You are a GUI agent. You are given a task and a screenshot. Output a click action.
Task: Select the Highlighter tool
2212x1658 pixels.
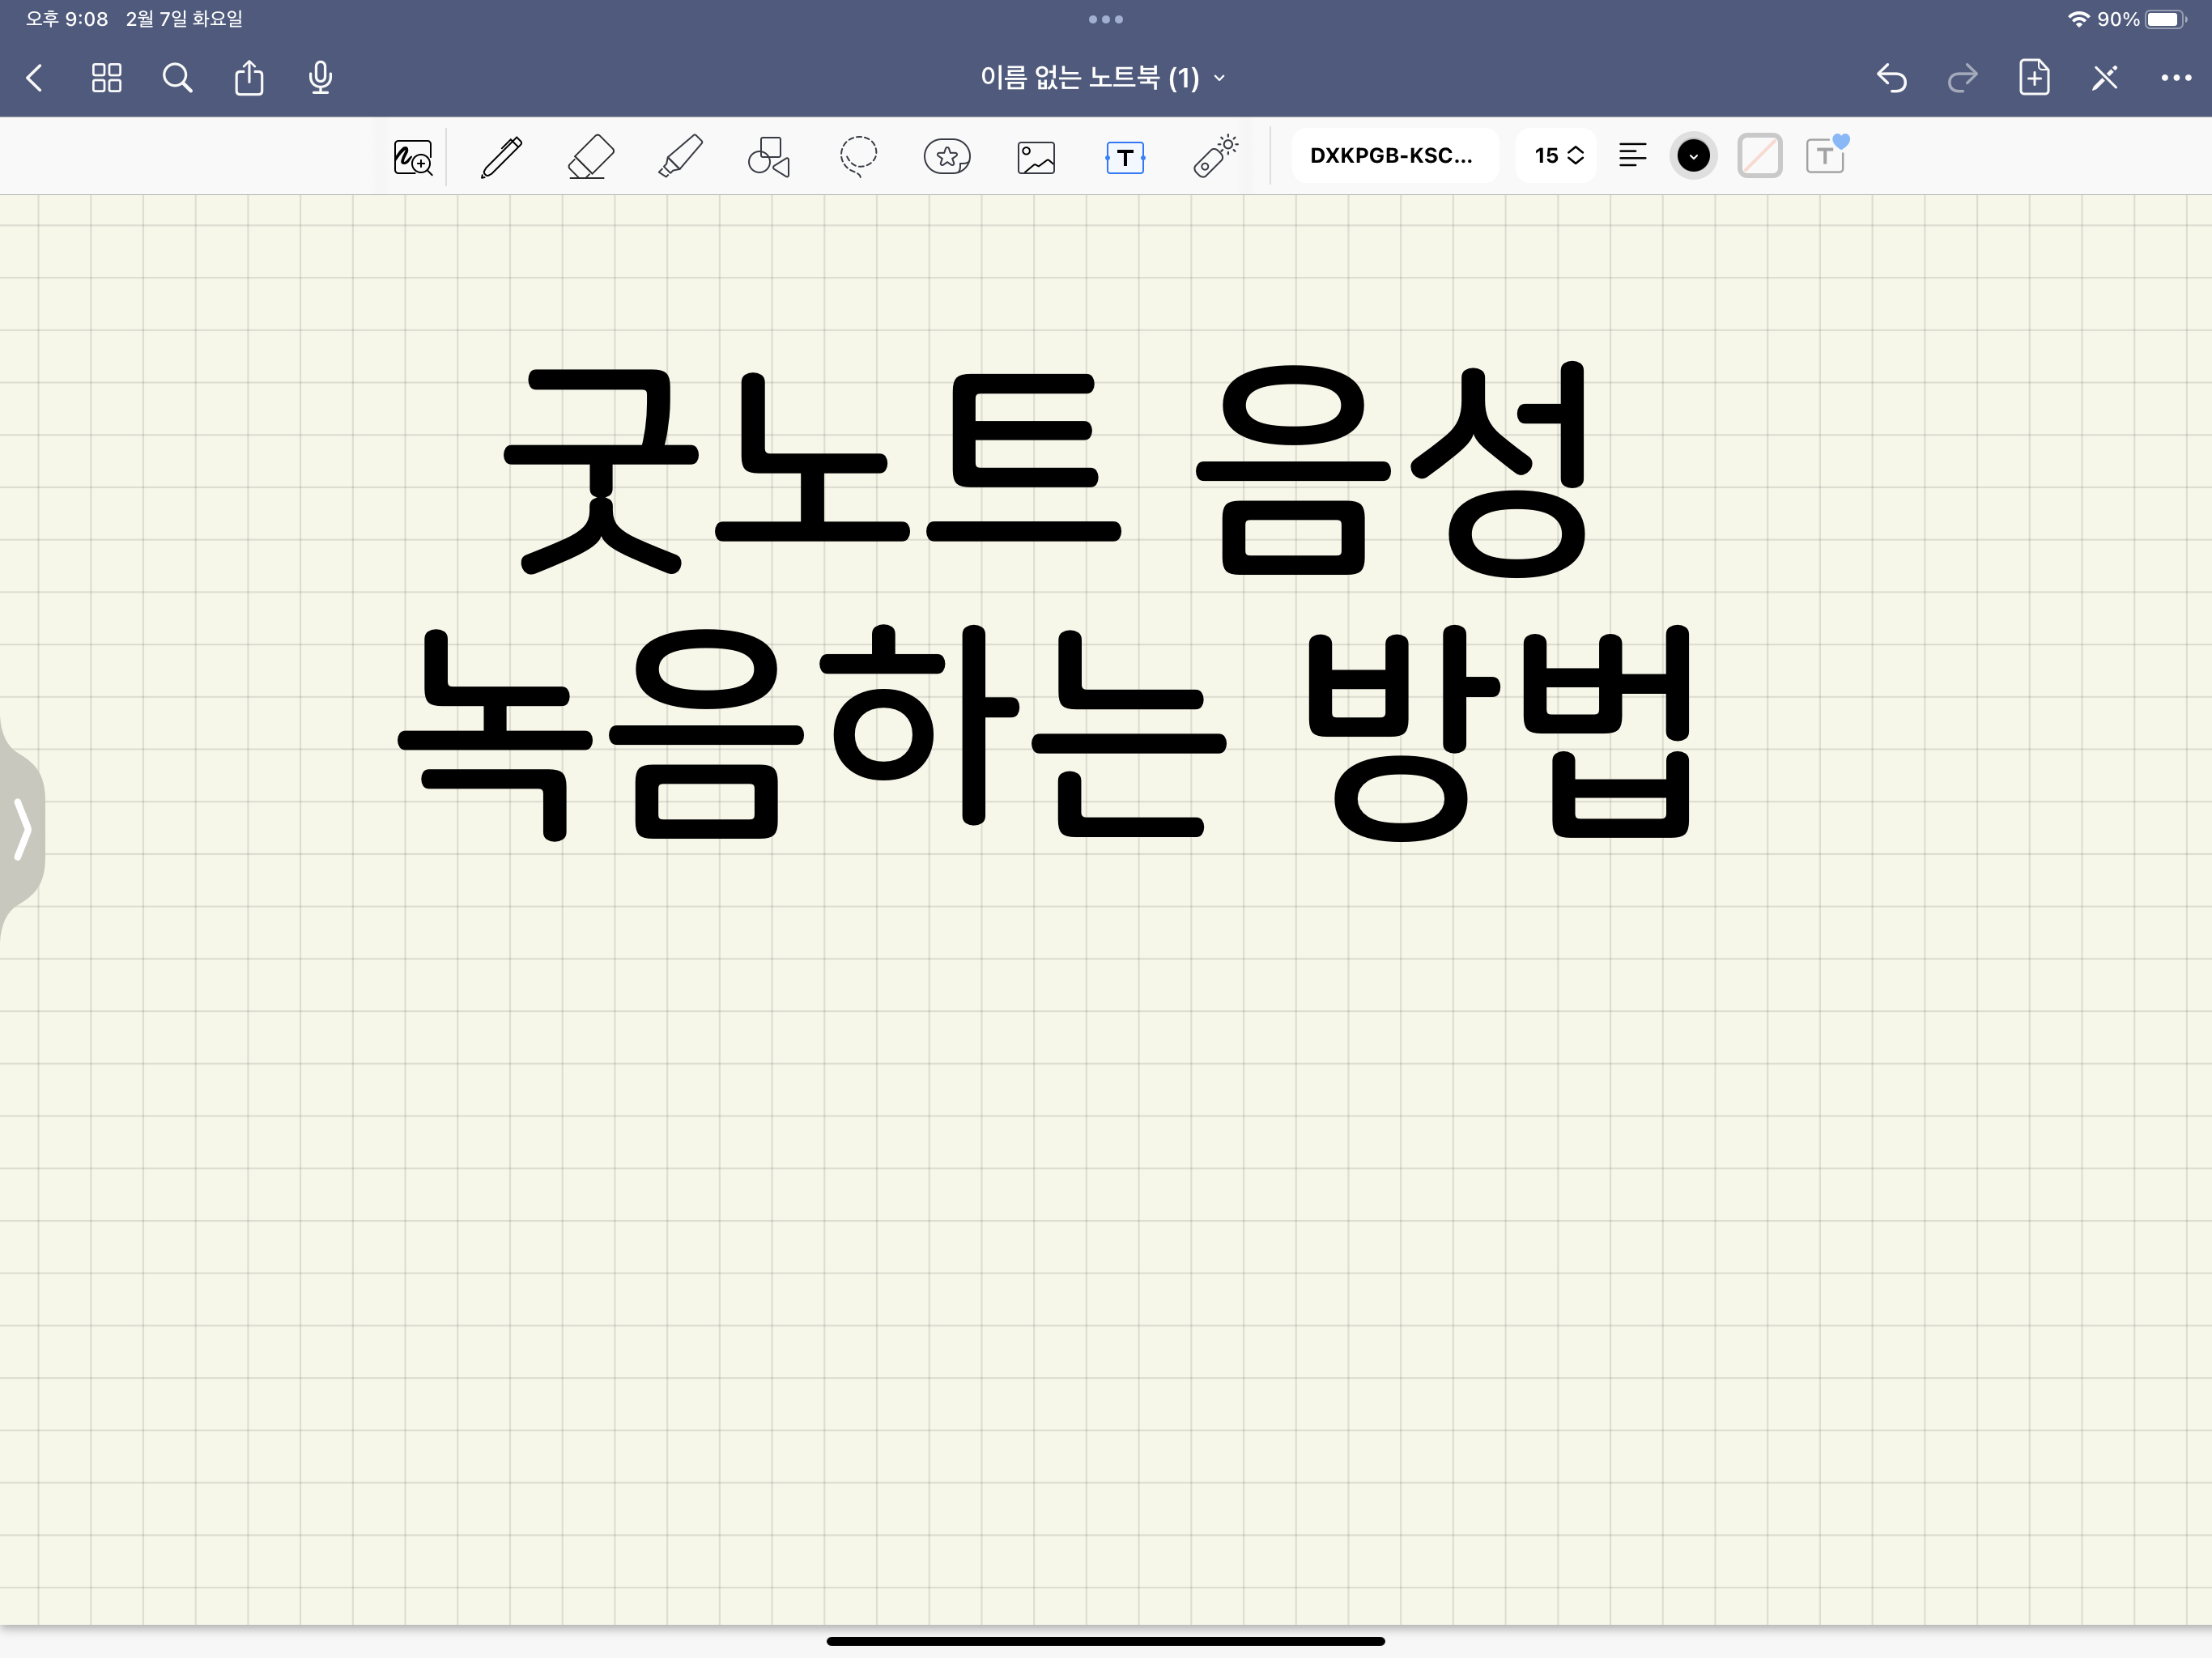point(680,157)
